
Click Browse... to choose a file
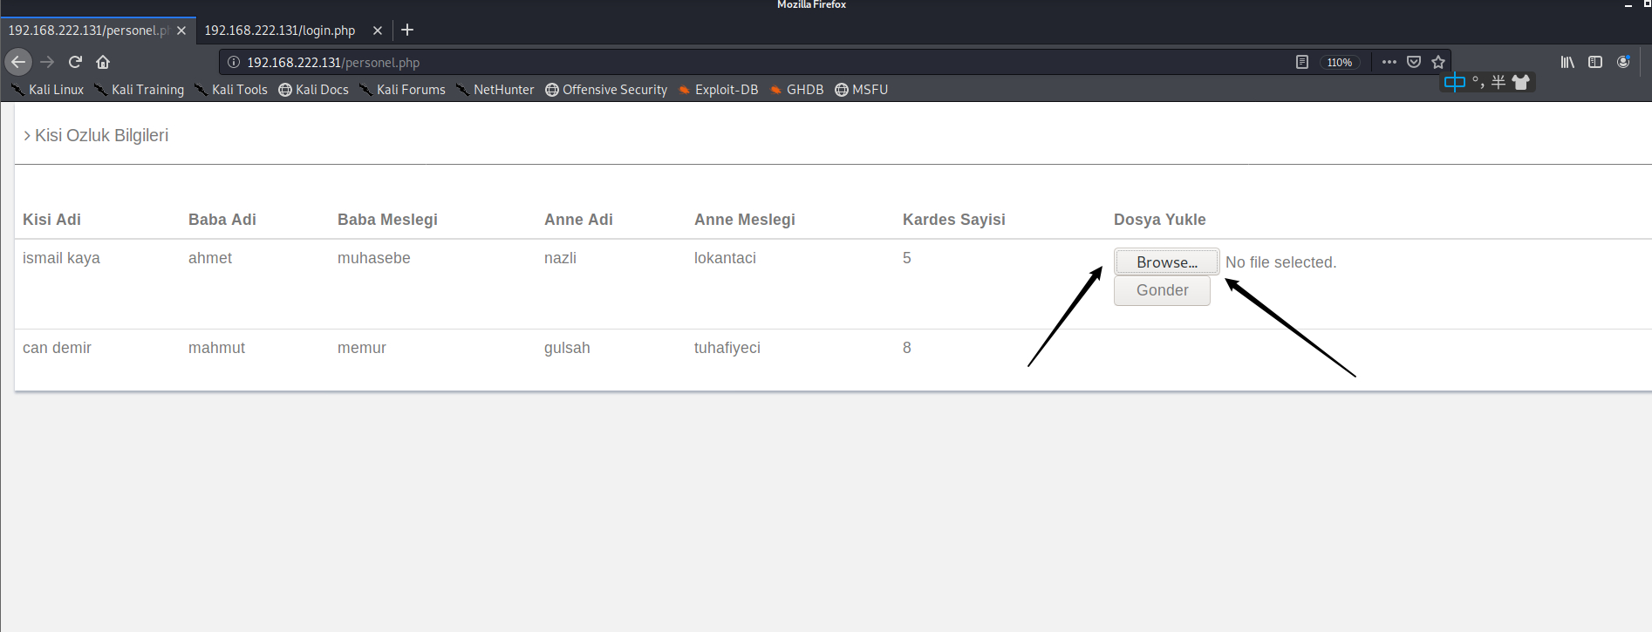[1167, 262]
